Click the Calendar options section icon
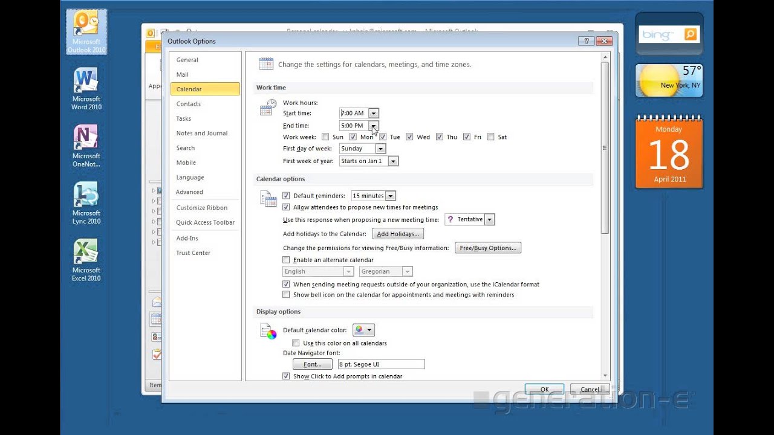Viewport: 774px width, 435px height. click(268, 198)
